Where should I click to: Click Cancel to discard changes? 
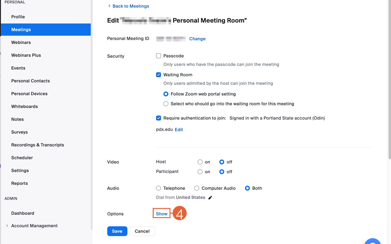[x=142, y=231]
